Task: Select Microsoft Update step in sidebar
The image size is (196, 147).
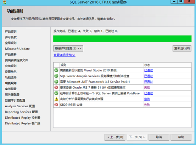Action: pos(17,49)
